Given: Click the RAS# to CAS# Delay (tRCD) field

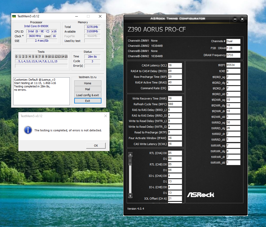Looking at the screenshot, I should point(175,71).
